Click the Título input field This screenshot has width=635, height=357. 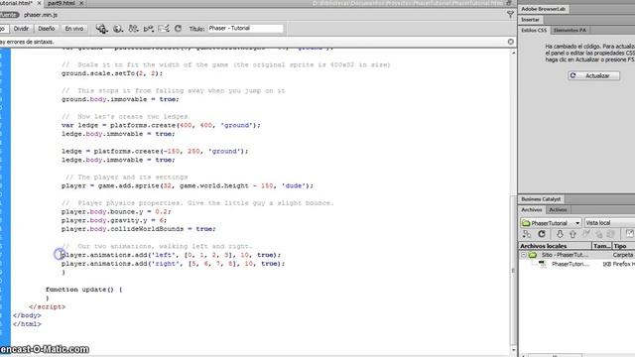click(245, 29)
